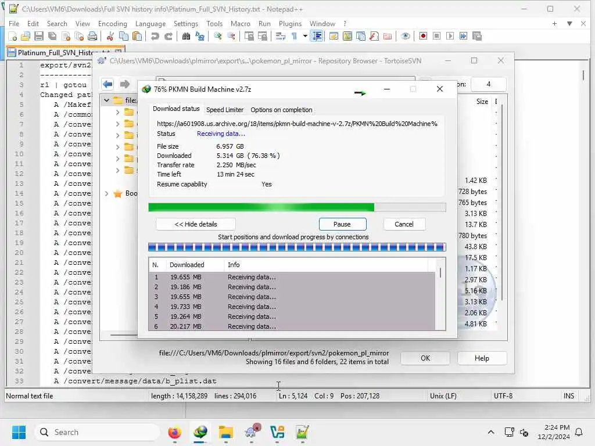Click the Windows Start button
Viewport: 595px width, 446px height.
(x=19, y=432)
